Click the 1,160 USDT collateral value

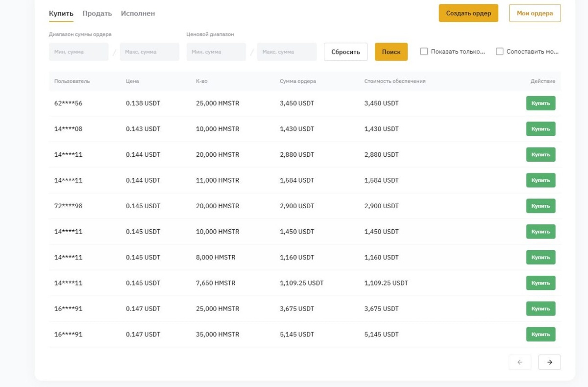tap(381, 257)
